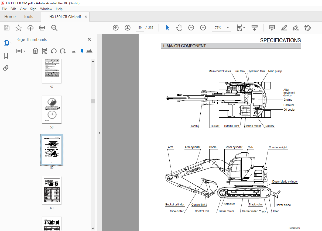Select page 58 thumbnail
Viewport: 322px width, 231px height.
point(52,110)
